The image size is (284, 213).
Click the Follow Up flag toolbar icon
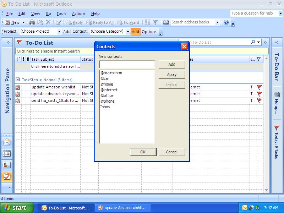tap(155, 22)
